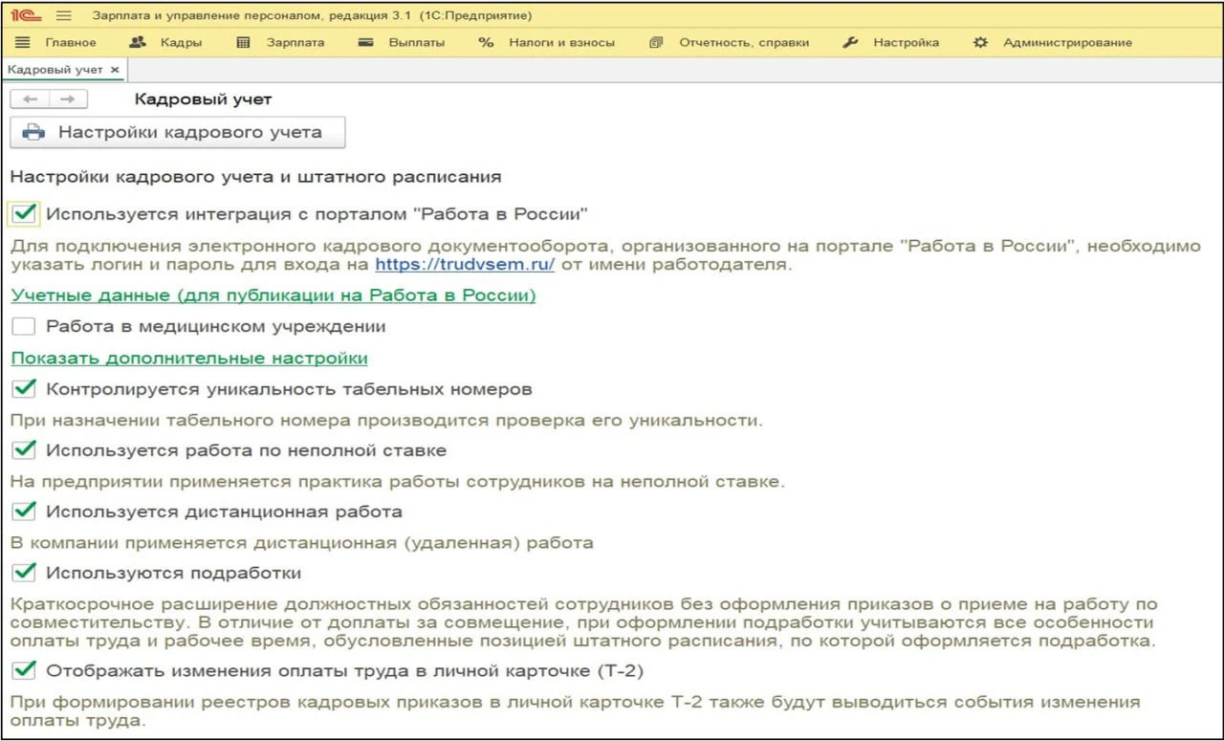Open the Администрирование section
The width and height of the screenshot is (1224, 741).
(x=1053, y=42)
